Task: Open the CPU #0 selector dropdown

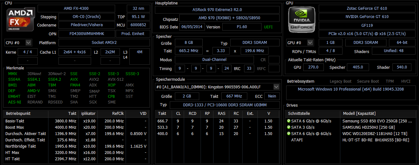Action: click(18, 43)
